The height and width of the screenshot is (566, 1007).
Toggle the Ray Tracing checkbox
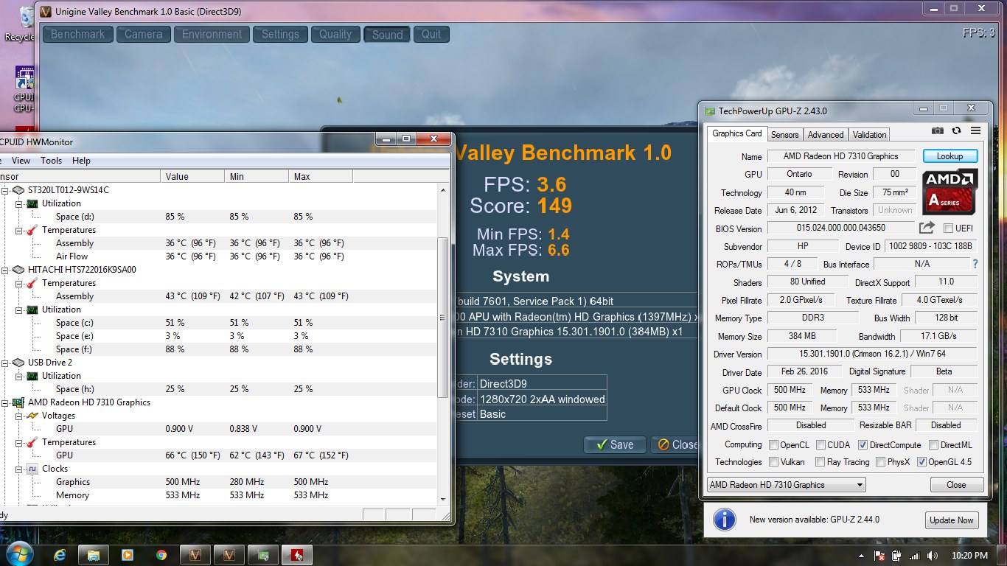click(820, 462)
